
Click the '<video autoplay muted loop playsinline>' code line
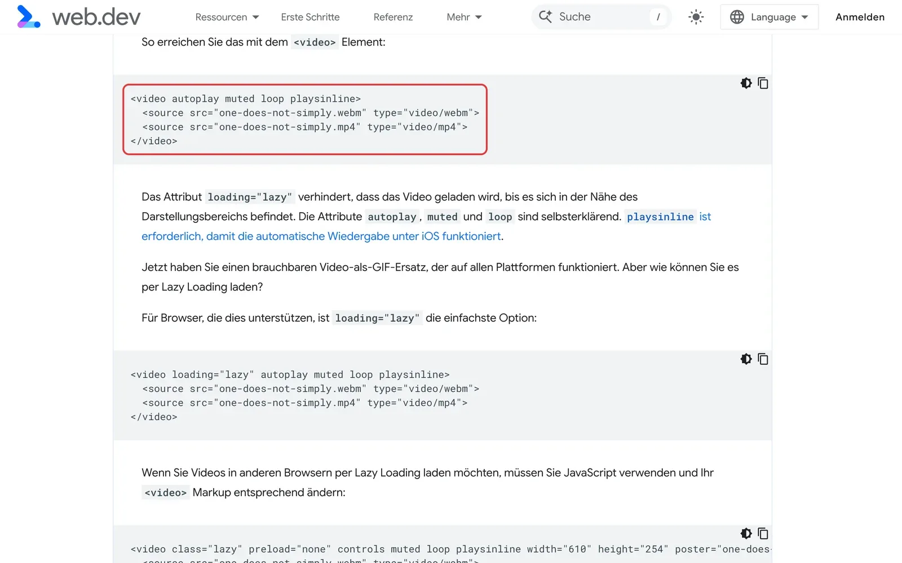tap(246, 99)
